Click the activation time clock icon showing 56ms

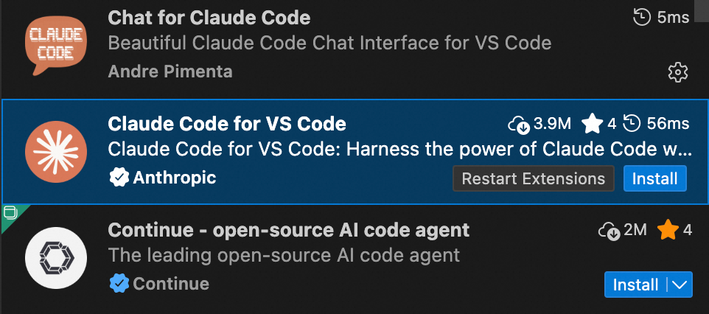tap(632, 124)
